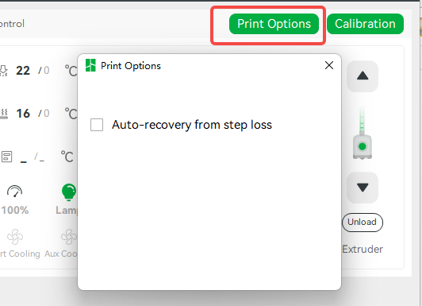Click the Bambu logo in dialog title
The width and height of the screenshot is (422, 306).
[x=90, y=65]
